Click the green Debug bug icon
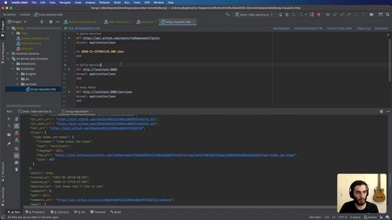This screenshot has height=220, width=392. tap(287, 15)
